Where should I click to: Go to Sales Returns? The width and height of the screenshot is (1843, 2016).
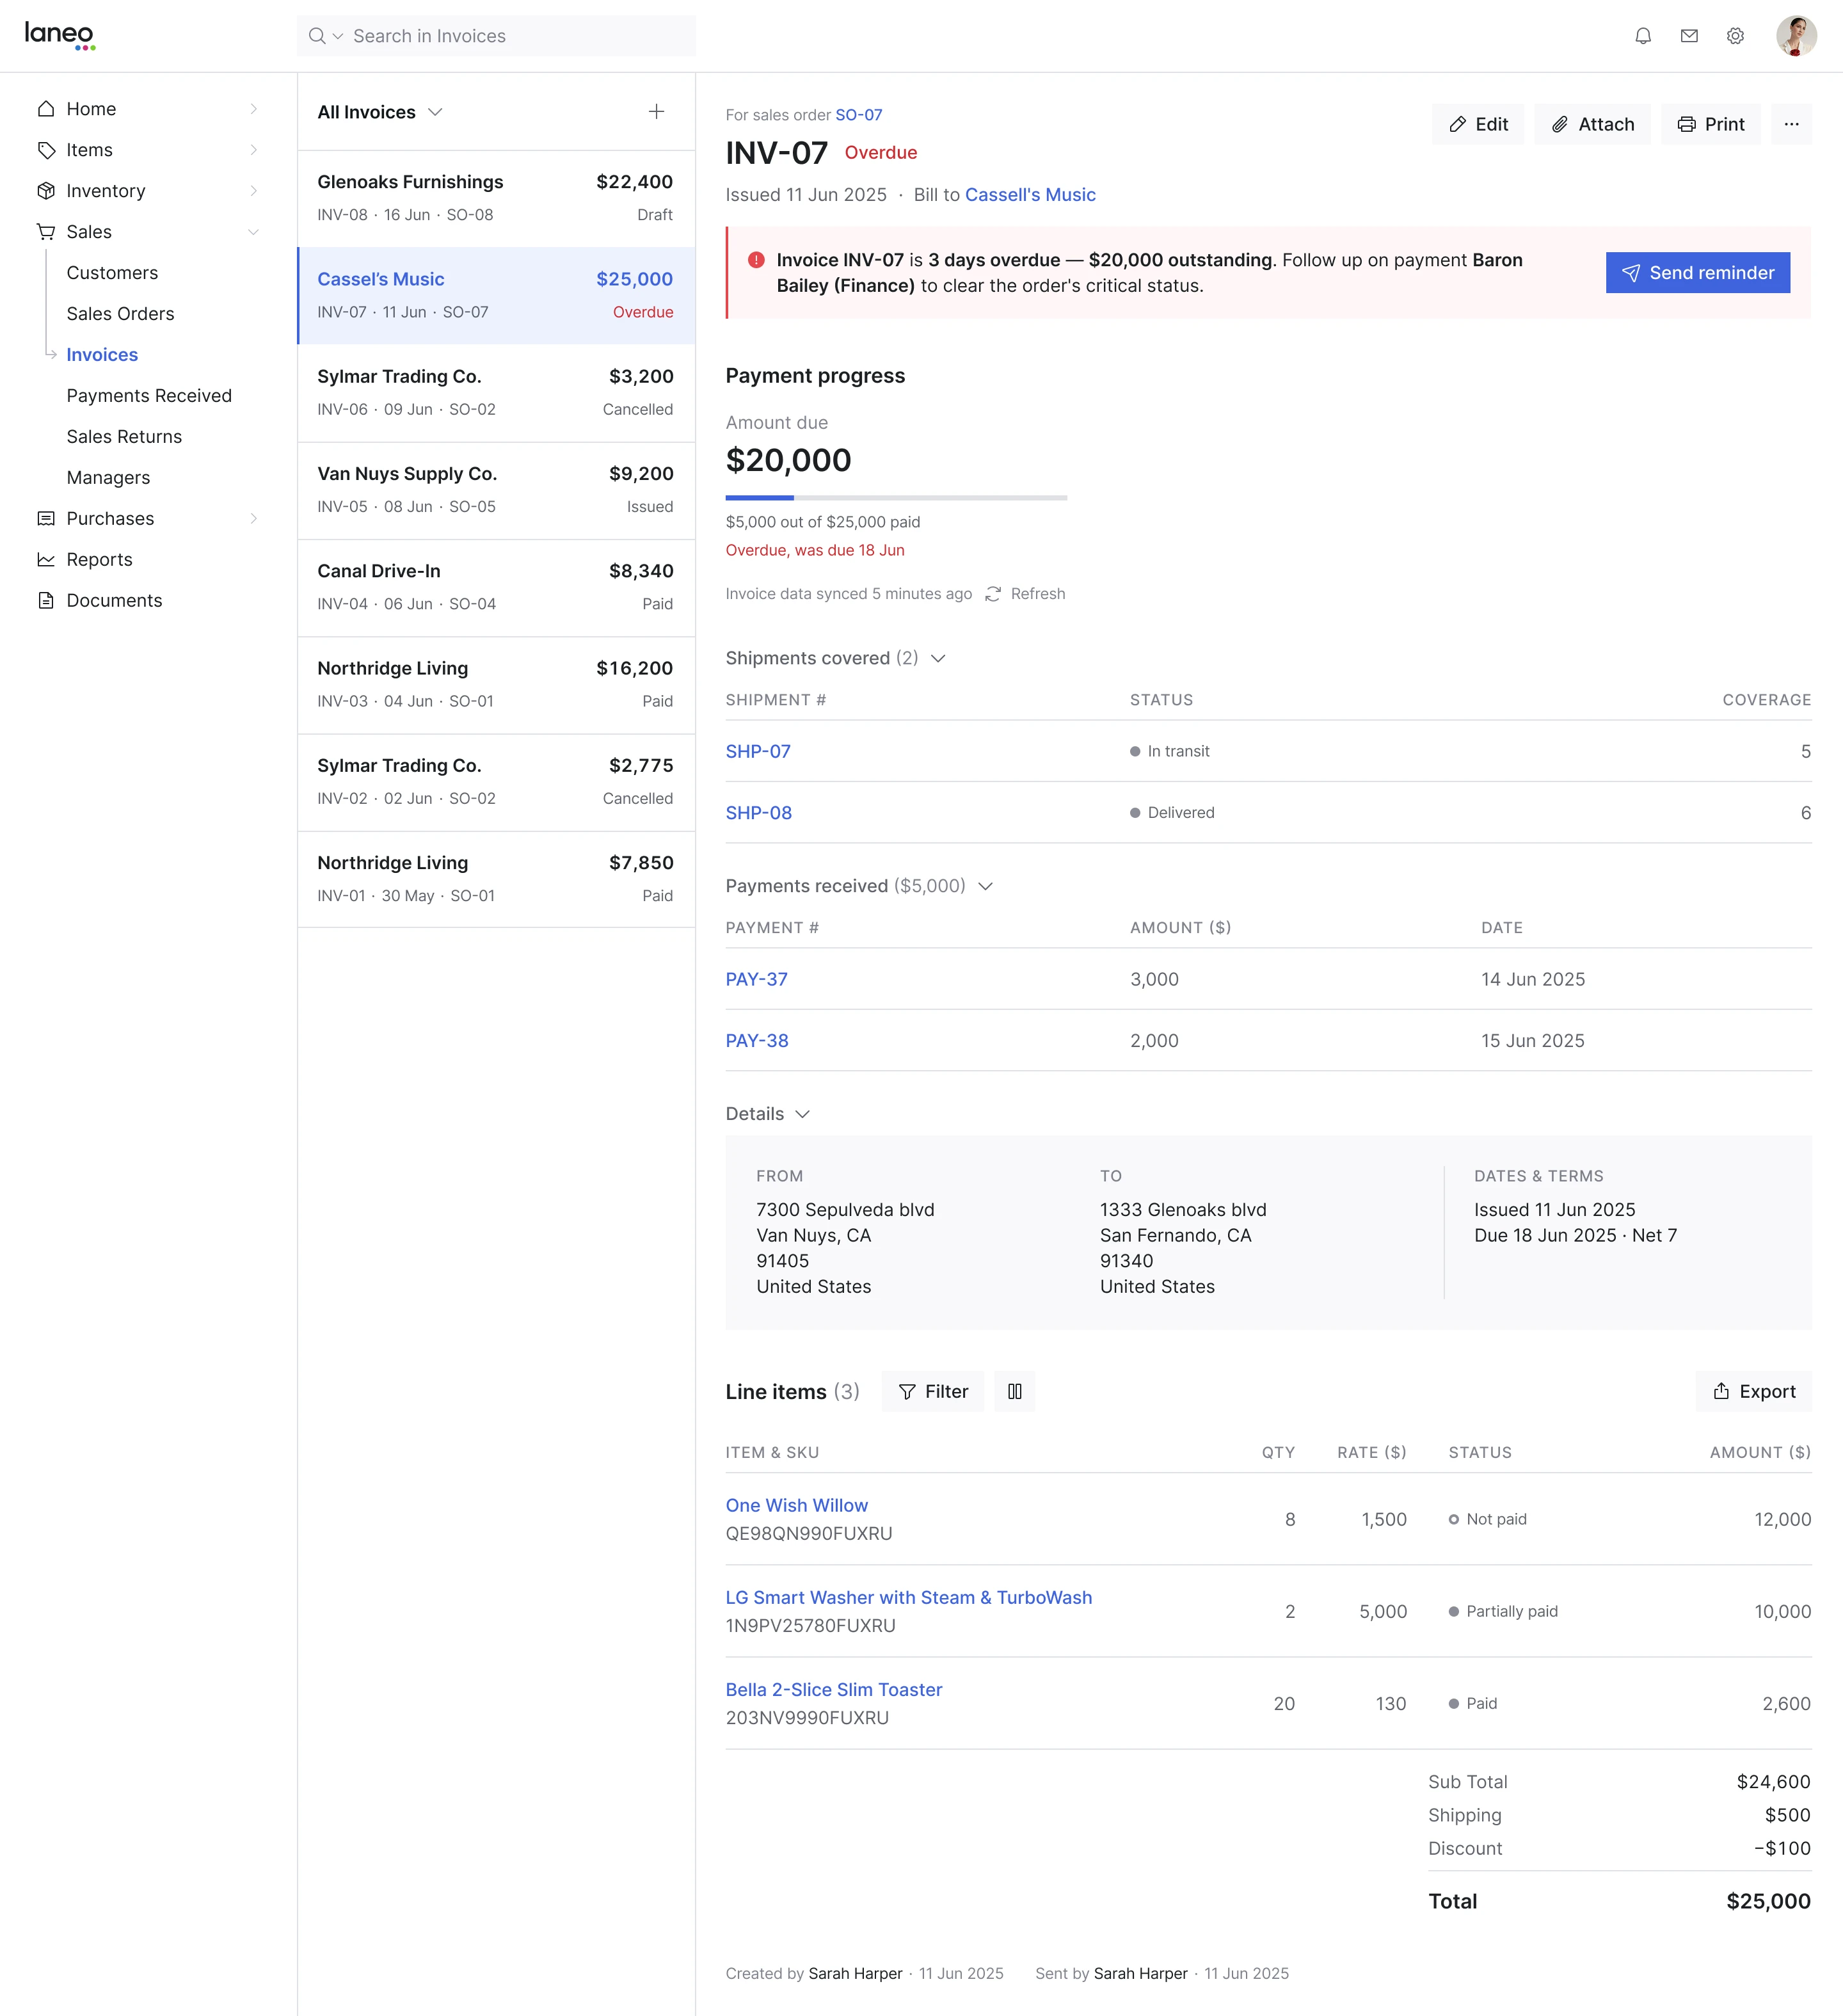(124, 437)
